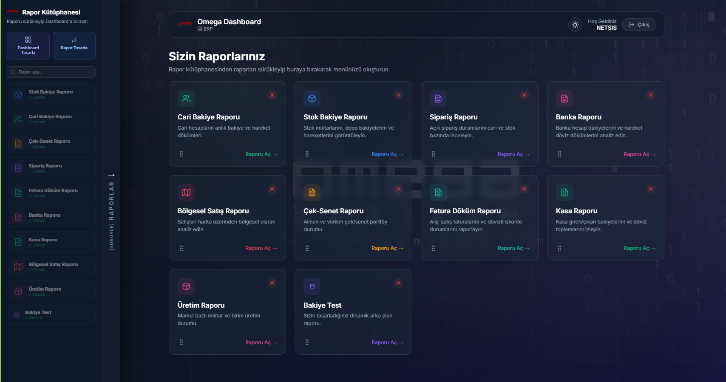Open Raporu Aç link for Kasa Raporu
Image resolution: width=726 pixels, height=382 pixels.
[x=639, y=248]
